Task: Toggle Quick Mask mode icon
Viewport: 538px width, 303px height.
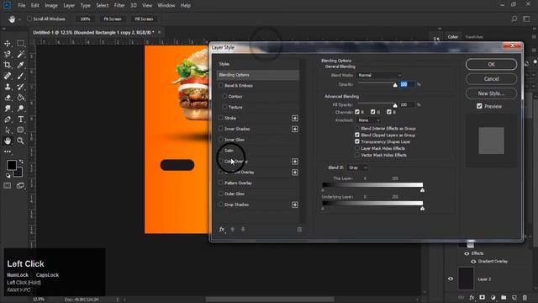Action: tap(8, 186)
